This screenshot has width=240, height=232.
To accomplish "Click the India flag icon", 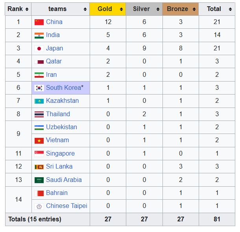I will 39,35.
